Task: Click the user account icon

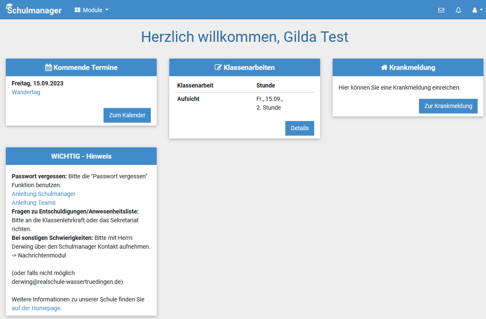Action: (475, 10)
